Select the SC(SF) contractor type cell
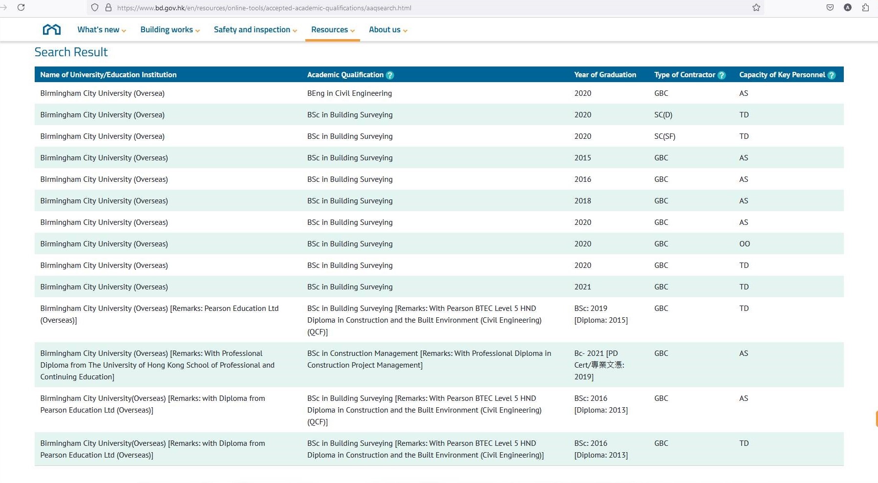 (664, 136)
